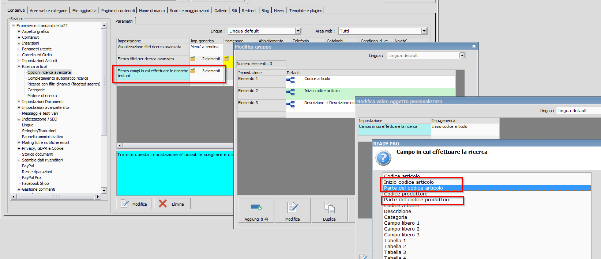Select the PayPal Pro tree item

(31, 178)
